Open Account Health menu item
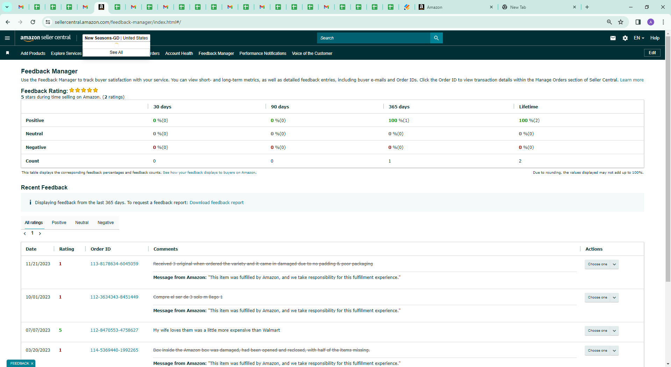The image size is (671, 367). pos(179,53)
